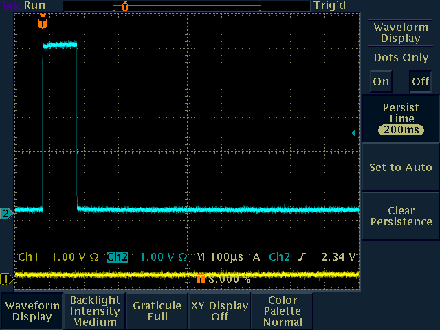This screenshot has width=440, height=330.
Task: Select the channel 2 ground reference marker
Action: coord(6,214)
